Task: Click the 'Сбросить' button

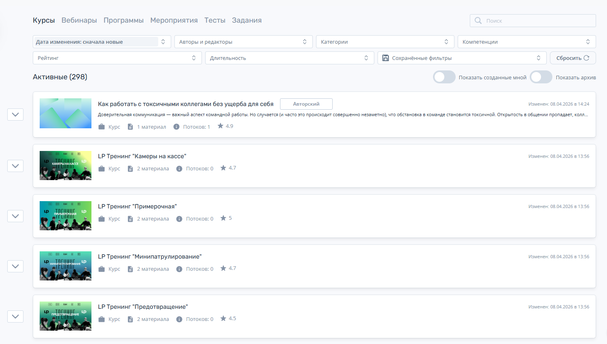Action: [573, 58]
